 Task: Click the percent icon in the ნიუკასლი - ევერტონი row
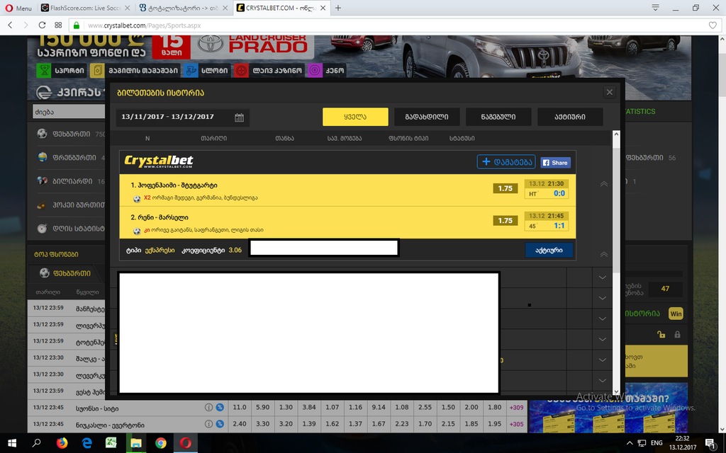point(220,424)
